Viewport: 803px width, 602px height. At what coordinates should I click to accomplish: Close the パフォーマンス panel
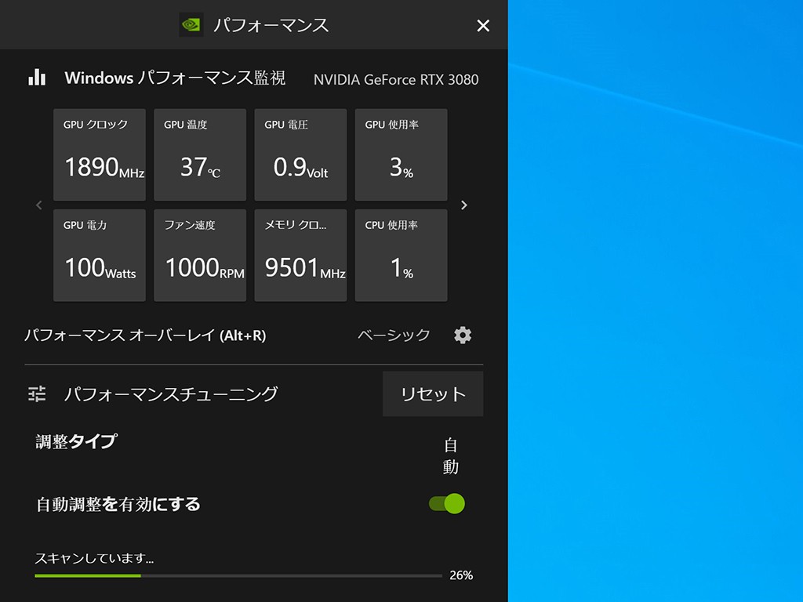tap(483, 26)
